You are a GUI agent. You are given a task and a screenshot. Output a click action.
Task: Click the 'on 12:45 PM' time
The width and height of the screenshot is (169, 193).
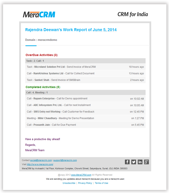tap(137, 112)
